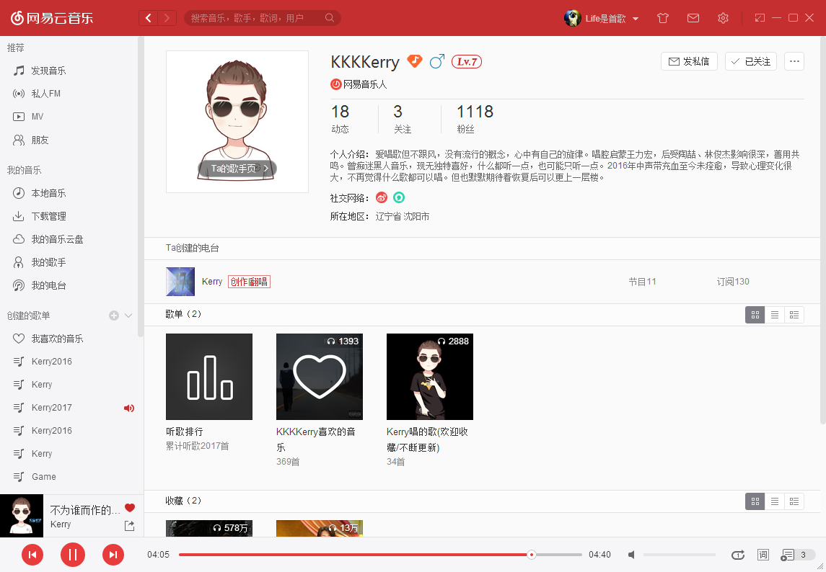Go back with the navigation arrow

coord(149,19)
